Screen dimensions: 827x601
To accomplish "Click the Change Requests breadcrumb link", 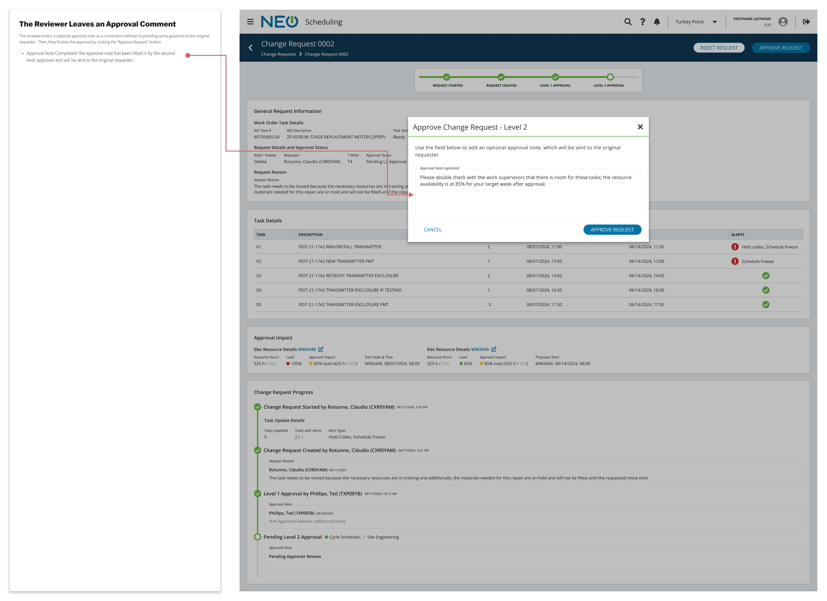I will pos(278,54).
